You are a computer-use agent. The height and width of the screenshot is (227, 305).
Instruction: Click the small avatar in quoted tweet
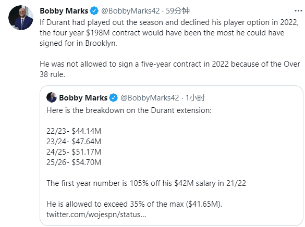52,97
